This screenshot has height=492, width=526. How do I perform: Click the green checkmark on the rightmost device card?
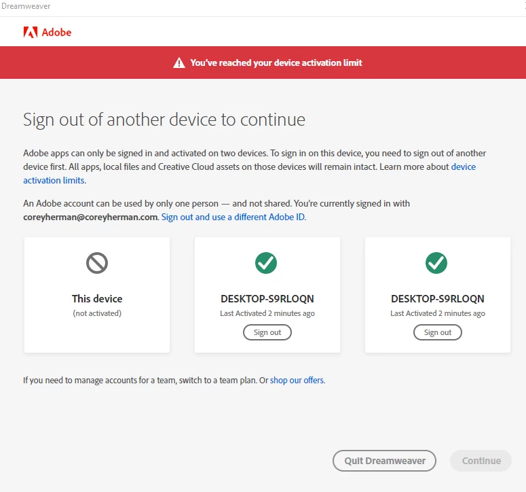[436, 263]
